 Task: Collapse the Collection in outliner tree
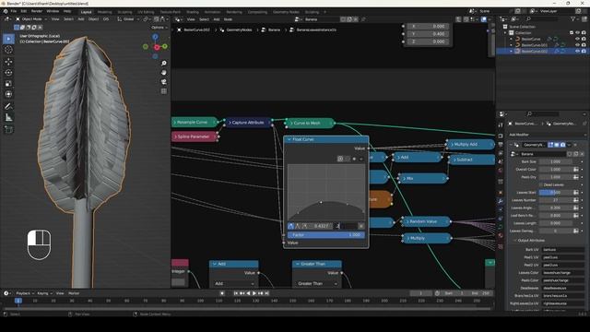[x=505, y=33]
